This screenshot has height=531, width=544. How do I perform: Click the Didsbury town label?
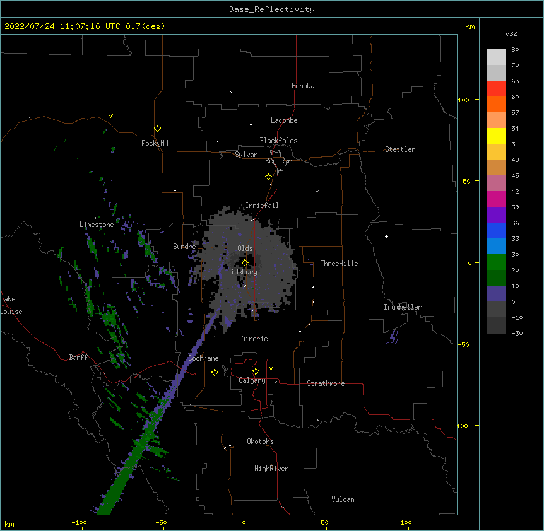242,272
